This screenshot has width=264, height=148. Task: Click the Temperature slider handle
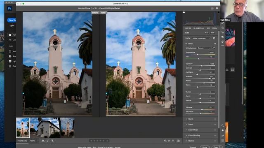coord(197,55)
